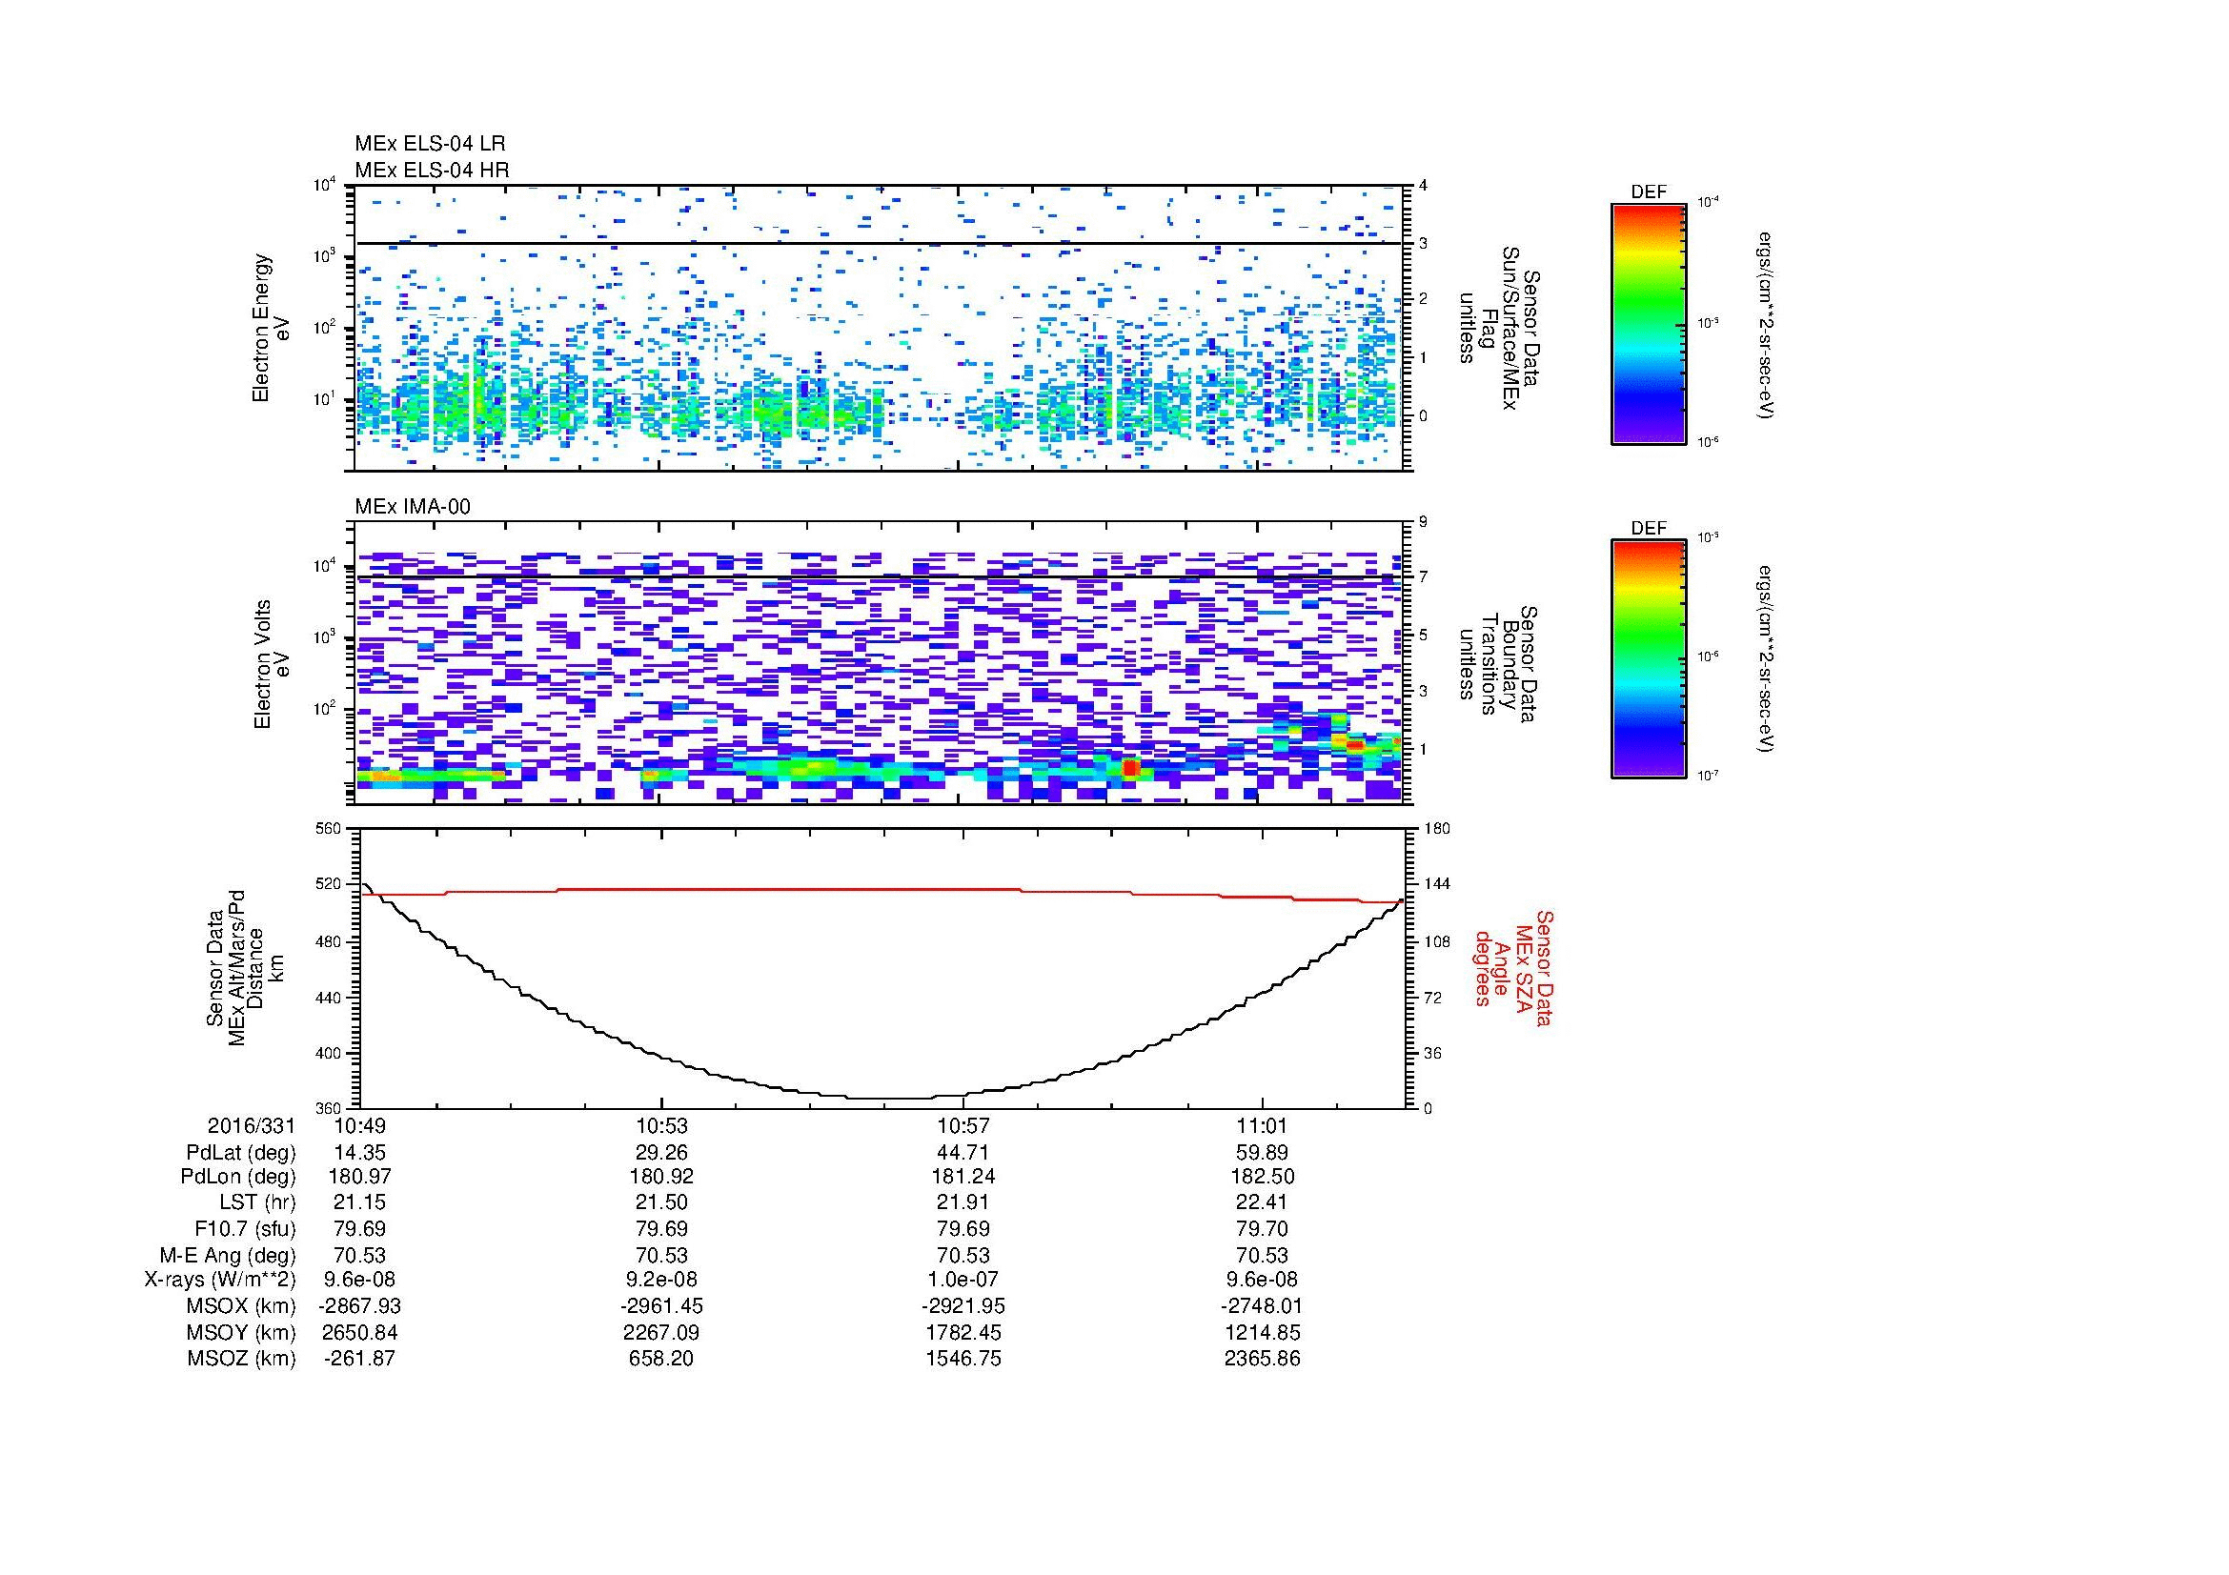Click the 'Electron Energy eV' axis label
The height and width of the screenshot is (1575, 2229).
coord(271,328)
